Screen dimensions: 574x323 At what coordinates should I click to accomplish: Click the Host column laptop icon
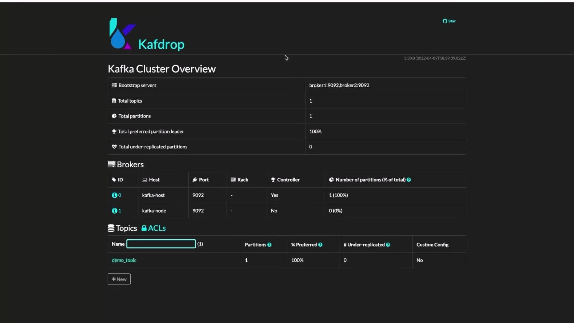(145, 180)
